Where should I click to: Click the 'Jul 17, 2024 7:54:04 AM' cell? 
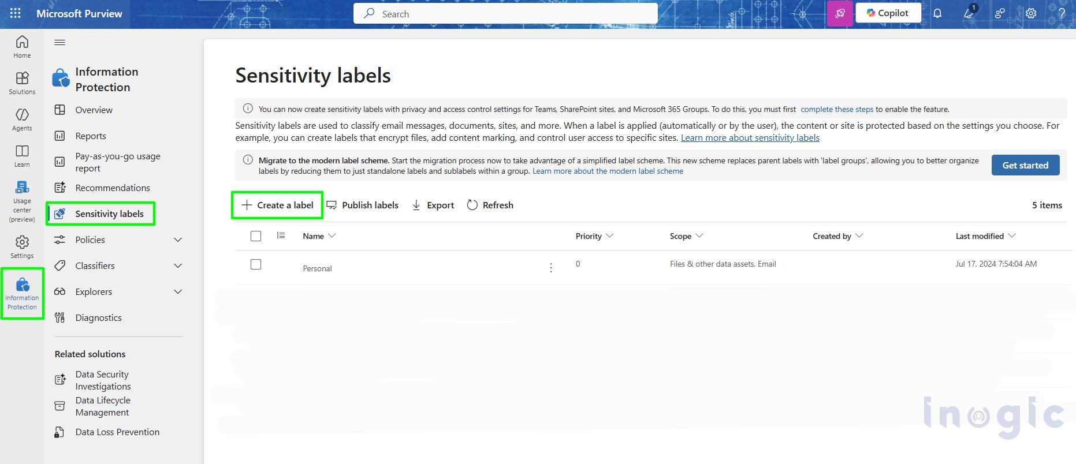996,264
